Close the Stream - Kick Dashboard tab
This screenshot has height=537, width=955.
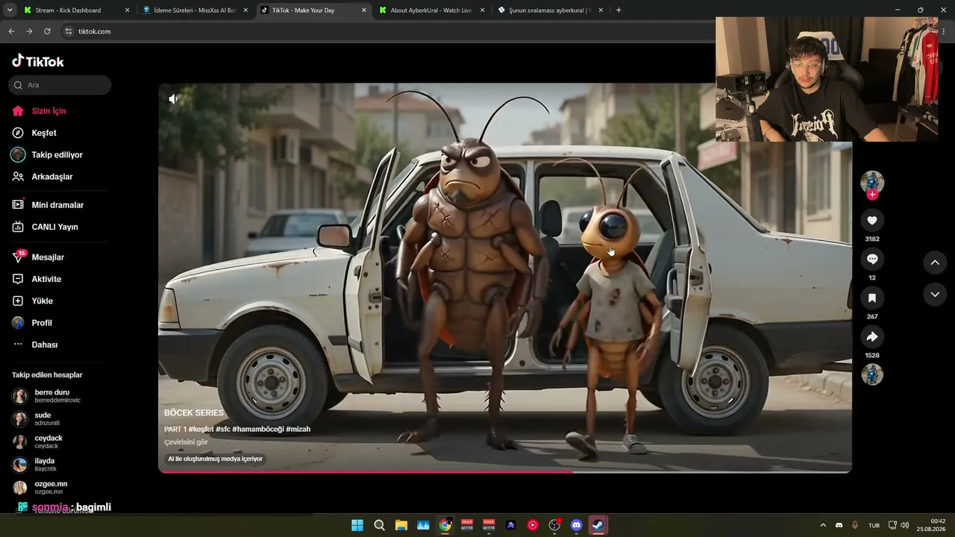pos(127,10)
